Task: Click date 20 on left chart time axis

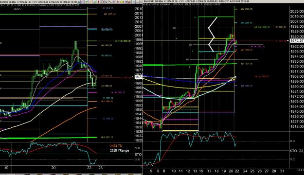Action: point(54,168)
